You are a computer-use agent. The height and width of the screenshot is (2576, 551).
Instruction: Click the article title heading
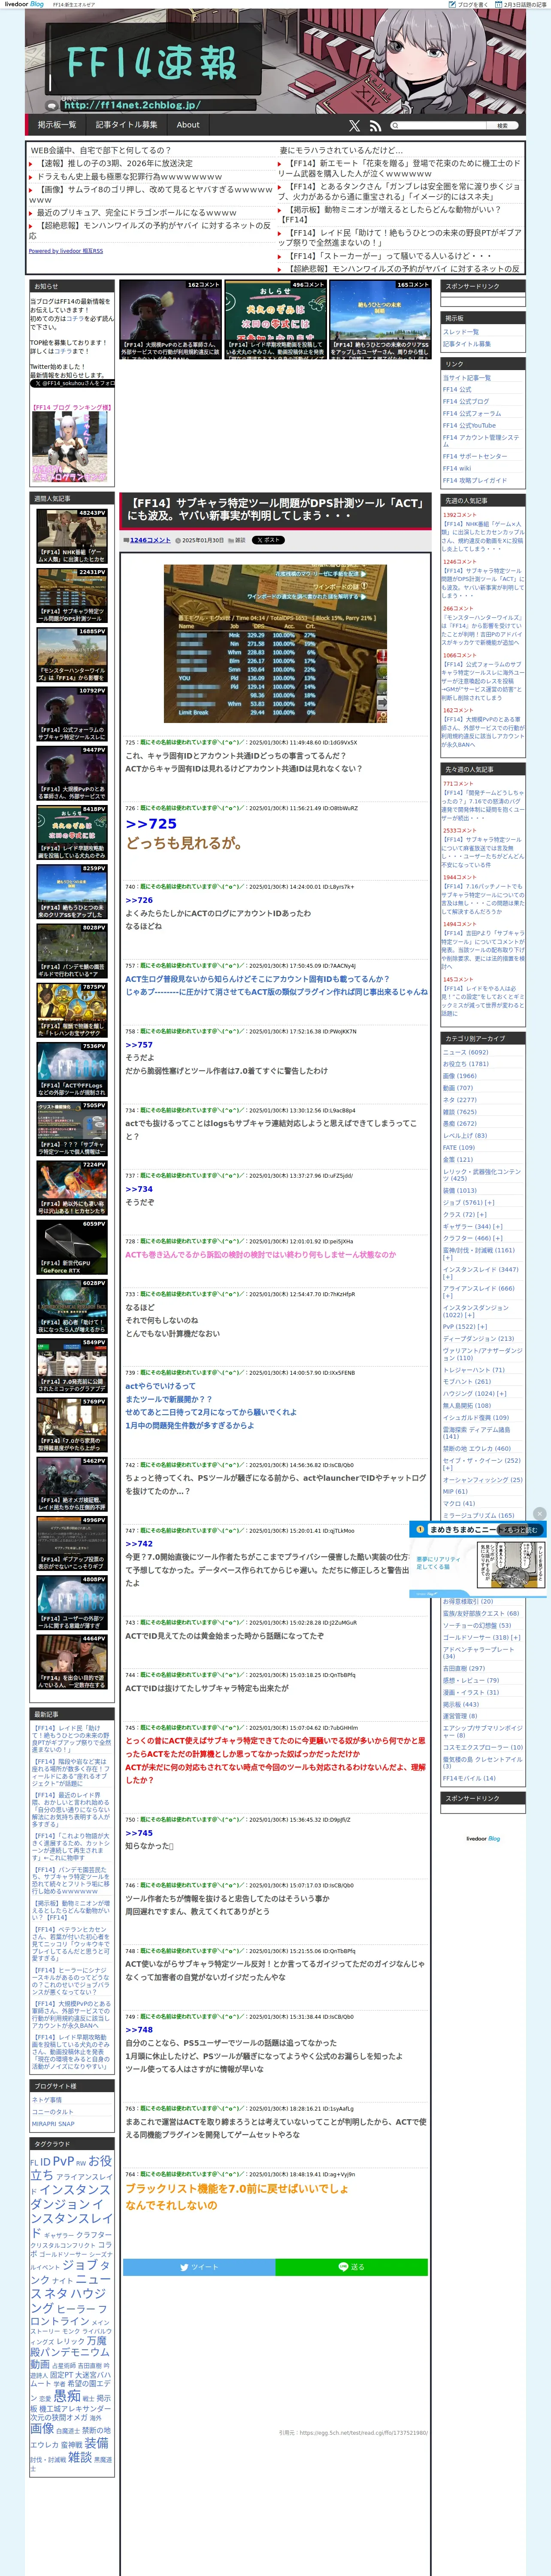[x=275, y=509]
